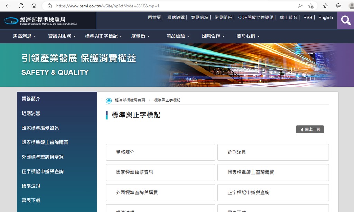
Task: Expand the 資訊與服務 dropdown menu
Action: pos(62,36)
